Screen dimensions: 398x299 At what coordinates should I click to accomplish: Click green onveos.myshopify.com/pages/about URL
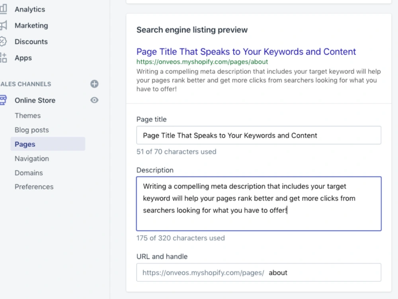click(202, 62)
